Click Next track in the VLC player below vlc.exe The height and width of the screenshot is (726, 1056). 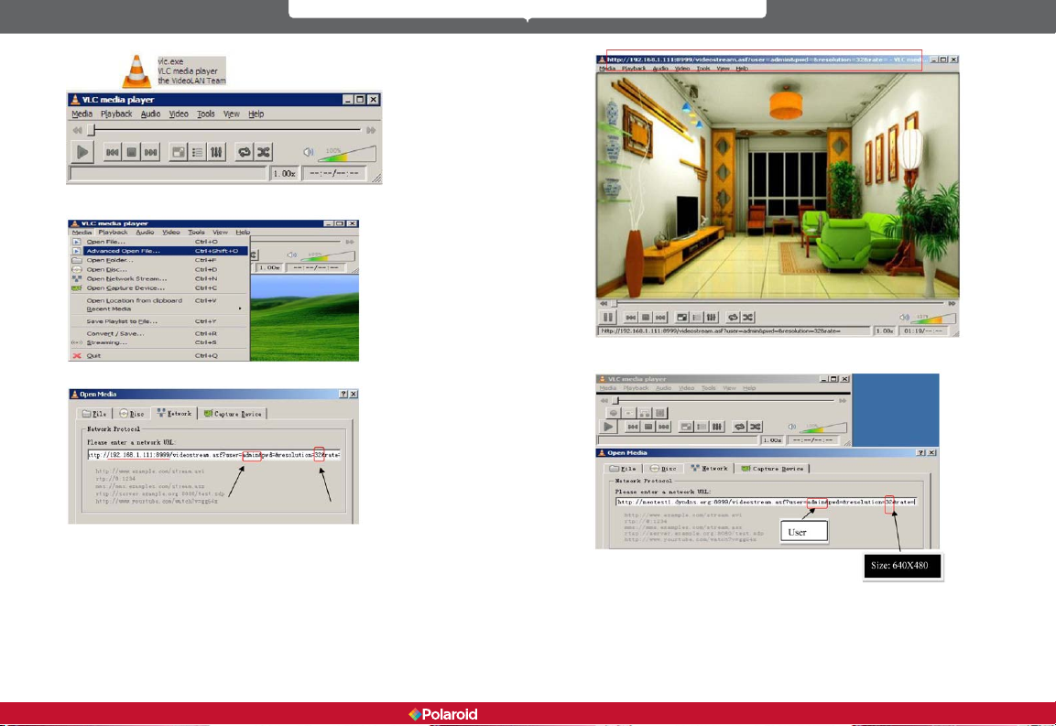point(150,152)
